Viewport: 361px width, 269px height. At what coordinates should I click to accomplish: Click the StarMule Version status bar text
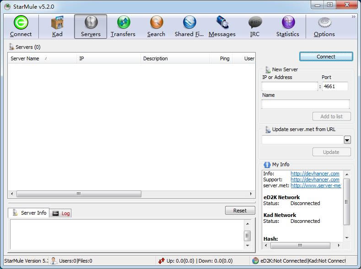click(x=26, y=261)
